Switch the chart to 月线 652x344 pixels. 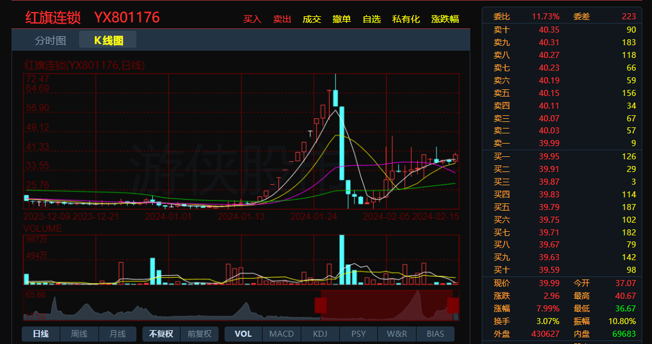117,334
